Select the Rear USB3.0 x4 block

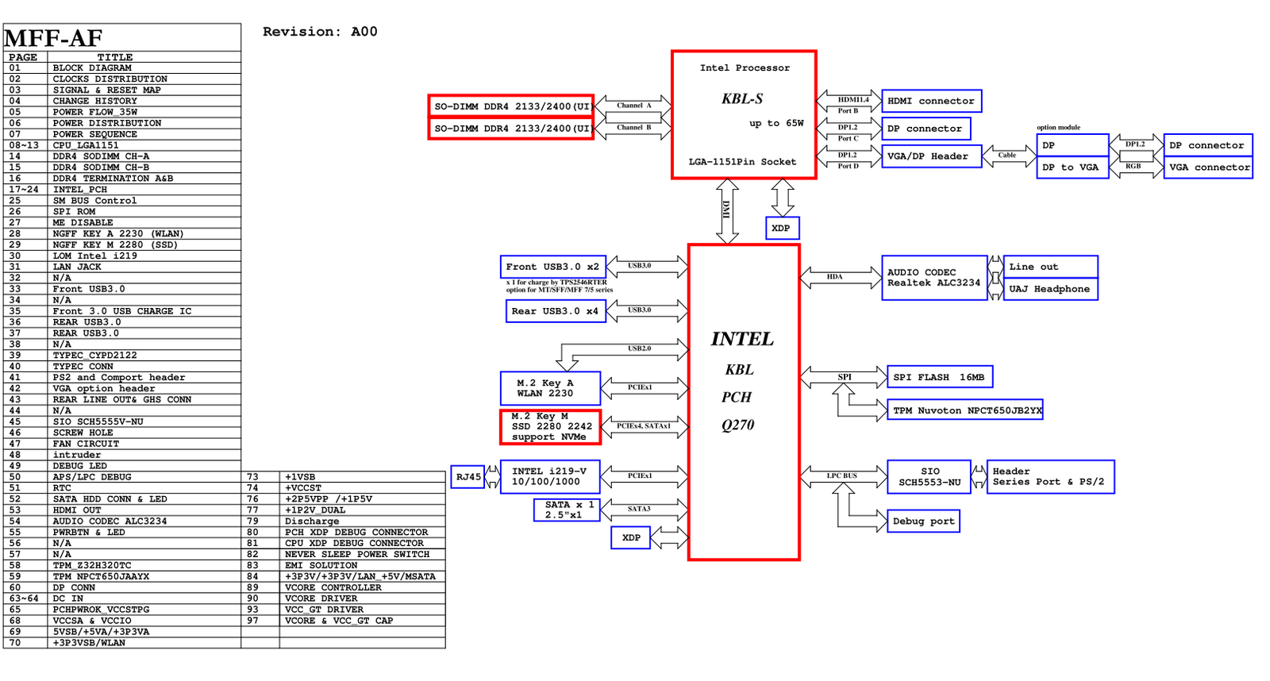pyautogui.click(x=556, y=311)
